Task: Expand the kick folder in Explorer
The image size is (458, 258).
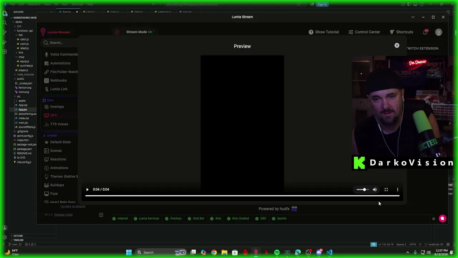Action: click(20, 53)
